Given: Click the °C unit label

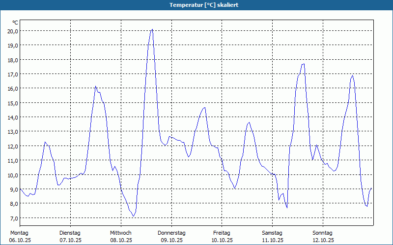Looking at the screenshot, I should pyautogui.click(x=15, y=23).
